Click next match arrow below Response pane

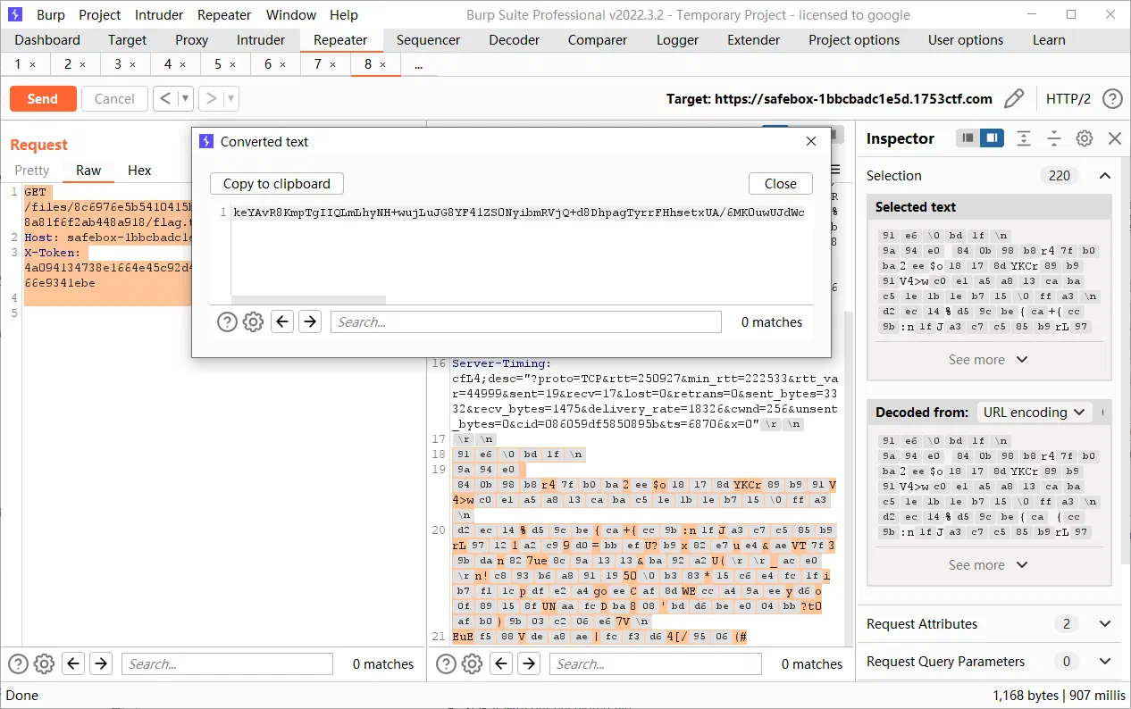point(529,663)
